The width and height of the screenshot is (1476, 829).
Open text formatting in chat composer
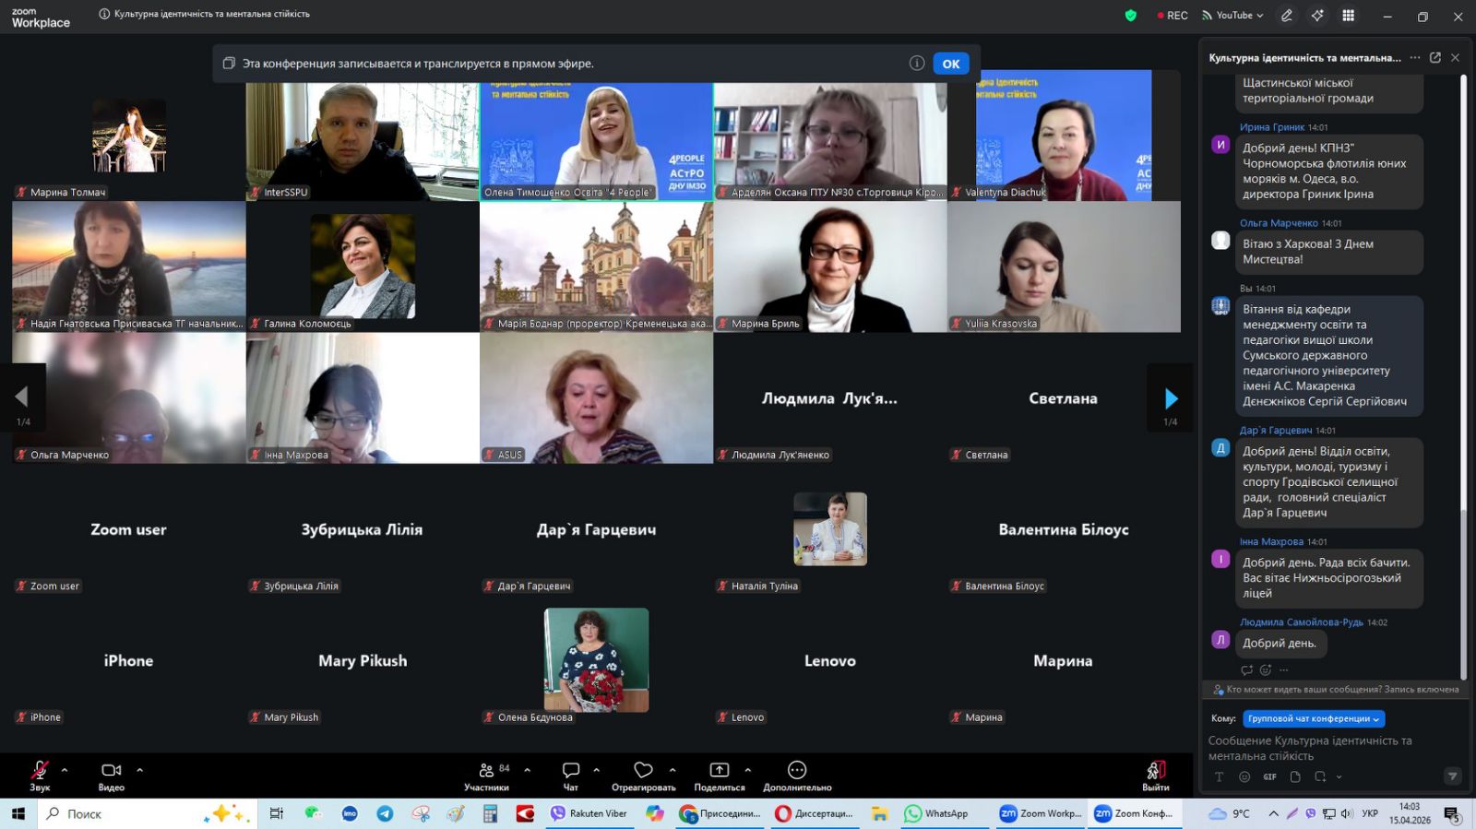1219,776
